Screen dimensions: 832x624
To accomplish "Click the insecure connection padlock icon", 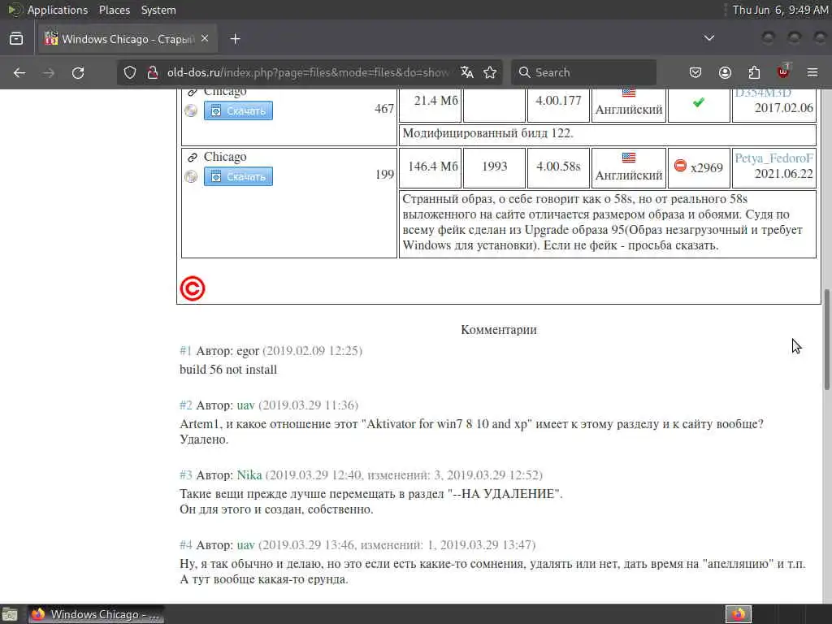I will click(153, 72).
